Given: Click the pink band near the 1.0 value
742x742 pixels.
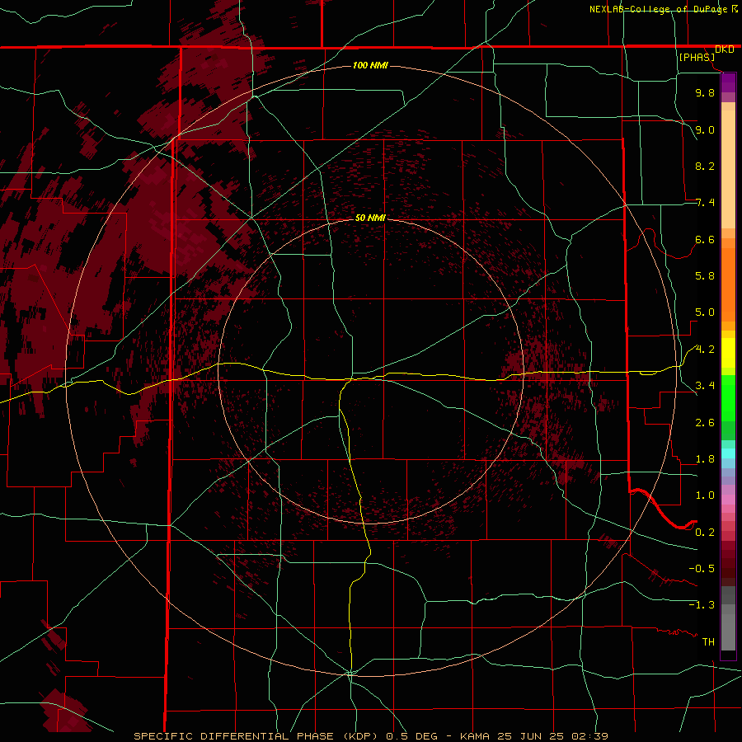Looking at the screenshot, I should point(728,500).
